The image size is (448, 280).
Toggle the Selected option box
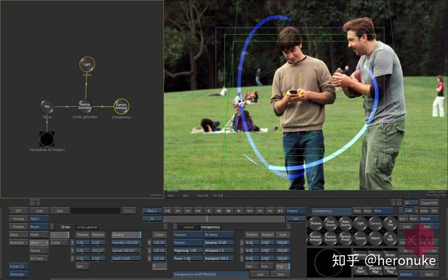[409, 274]
